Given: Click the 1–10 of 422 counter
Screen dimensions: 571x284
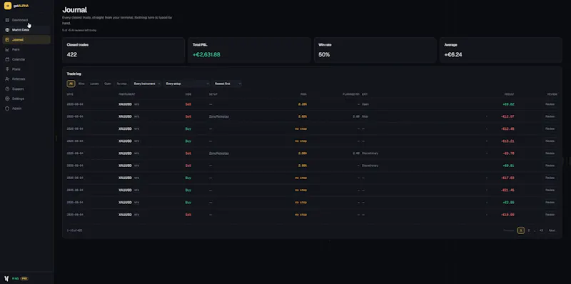Looking at the screenshot, I should (x=74, y=230).
